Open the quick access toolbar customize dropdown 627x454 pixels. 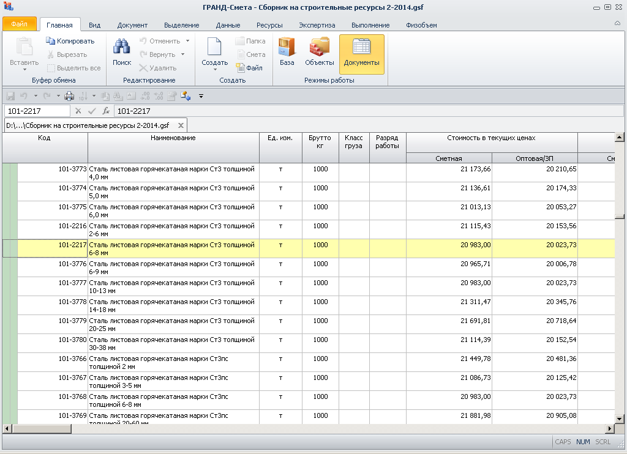(201, 96)
